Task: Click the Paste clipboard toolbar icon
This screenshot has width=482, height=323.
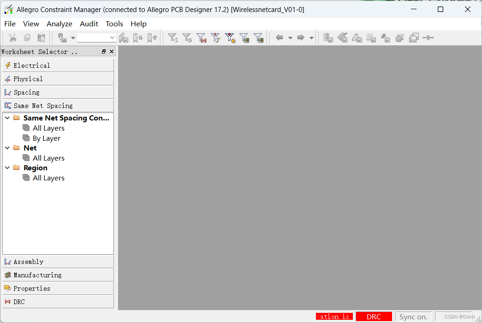Action: (x=42, y=38)
